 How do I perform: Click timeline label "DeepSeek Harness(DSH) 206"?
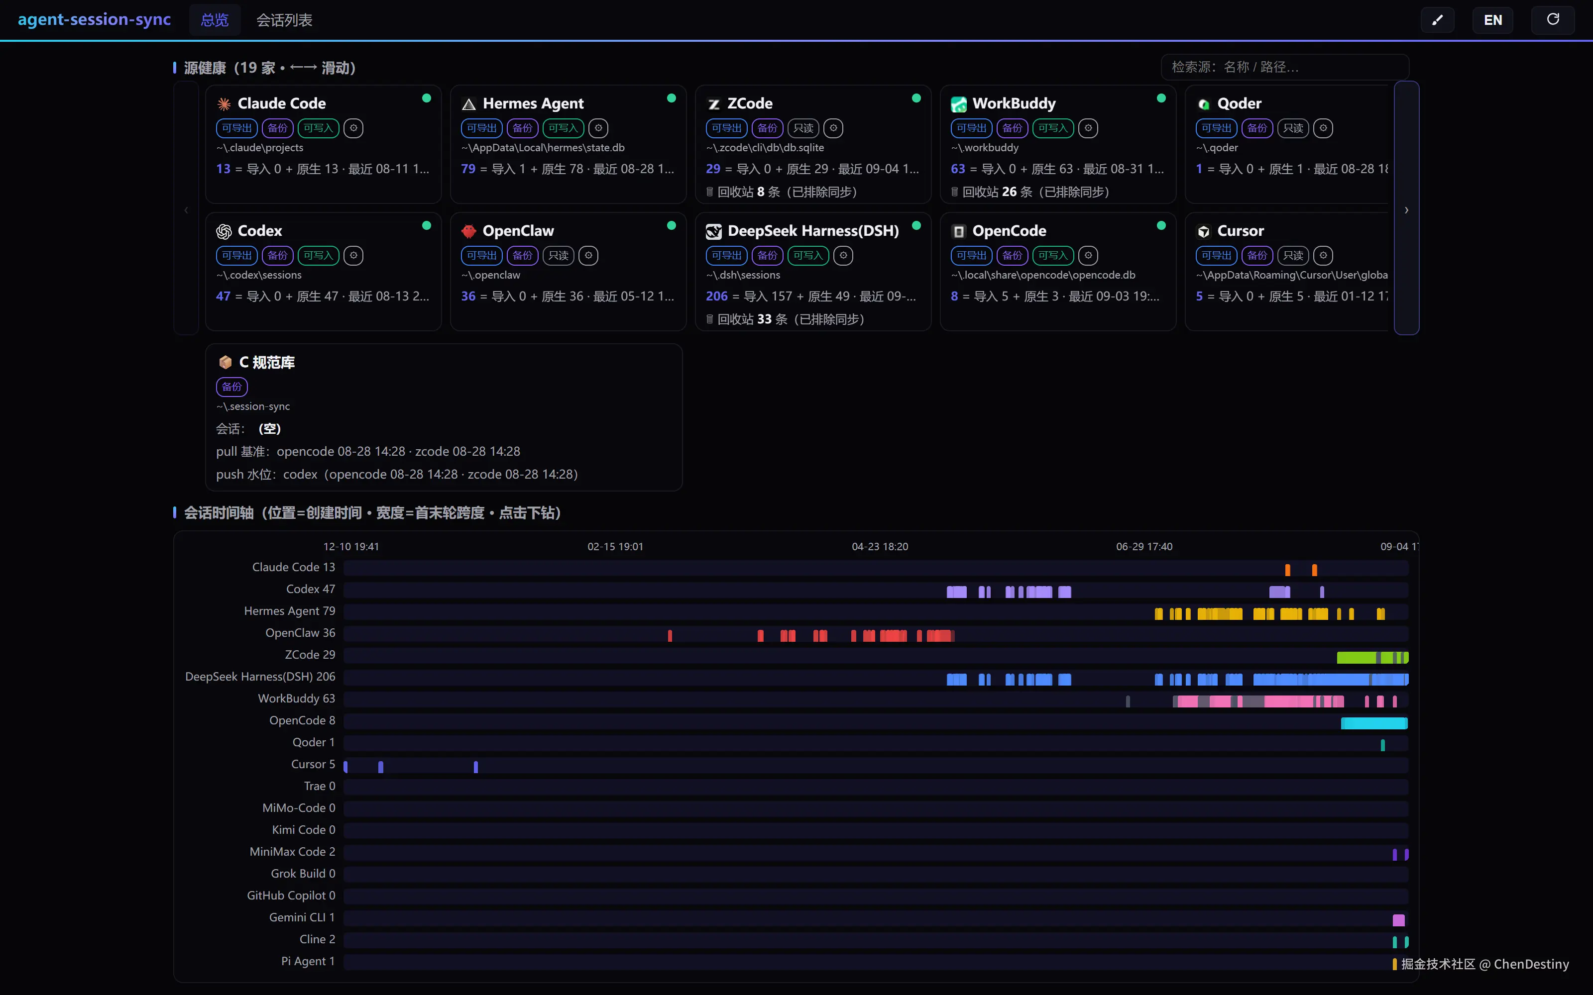pyautogui.click(x=260, y=677)
